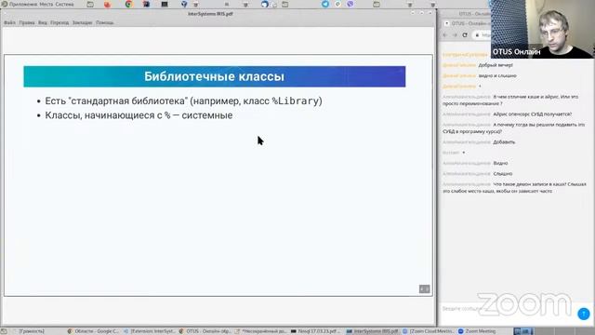Open the Вид menu of PDF viewer

click(43, 22)
